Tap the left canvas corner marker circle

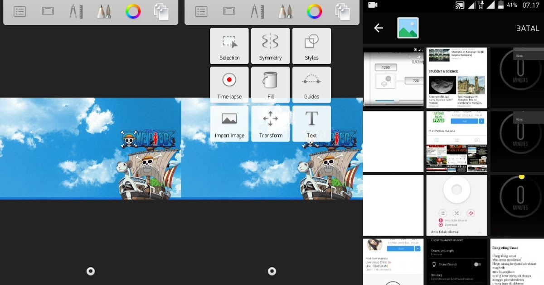(x=91, y=271)
